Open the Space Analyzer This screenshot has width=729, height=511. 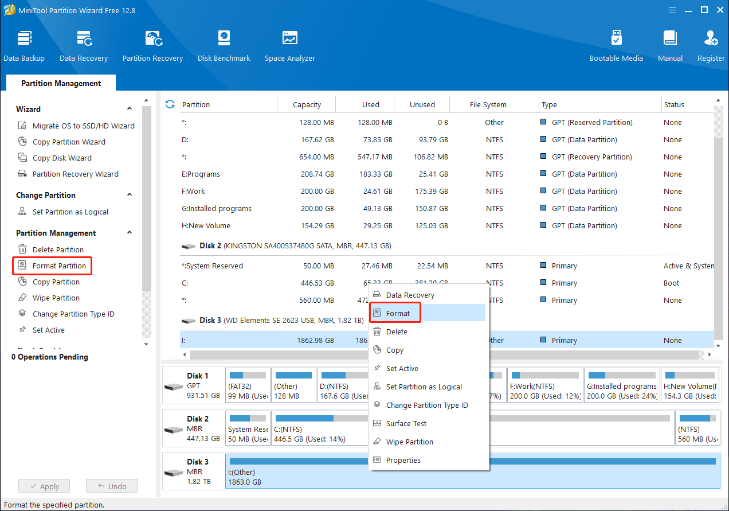289,45
